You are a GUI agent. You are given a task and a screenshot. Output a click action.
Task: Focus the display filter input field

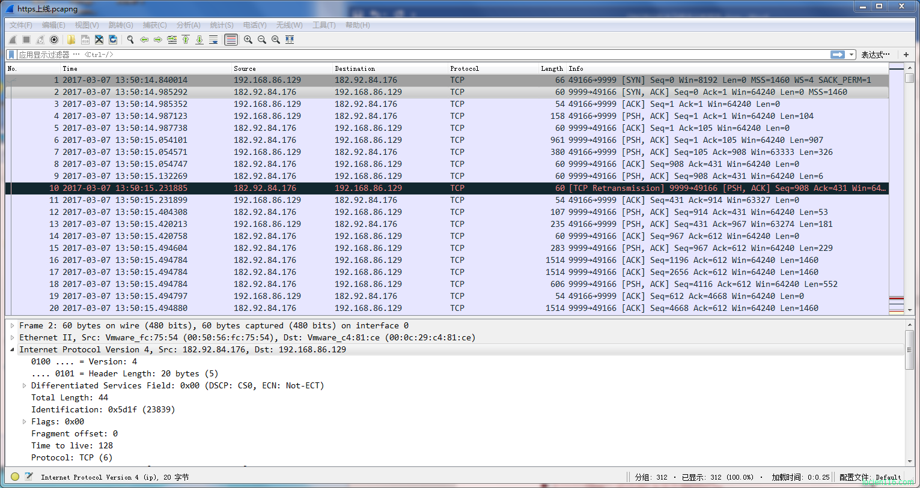pos(422,55)
